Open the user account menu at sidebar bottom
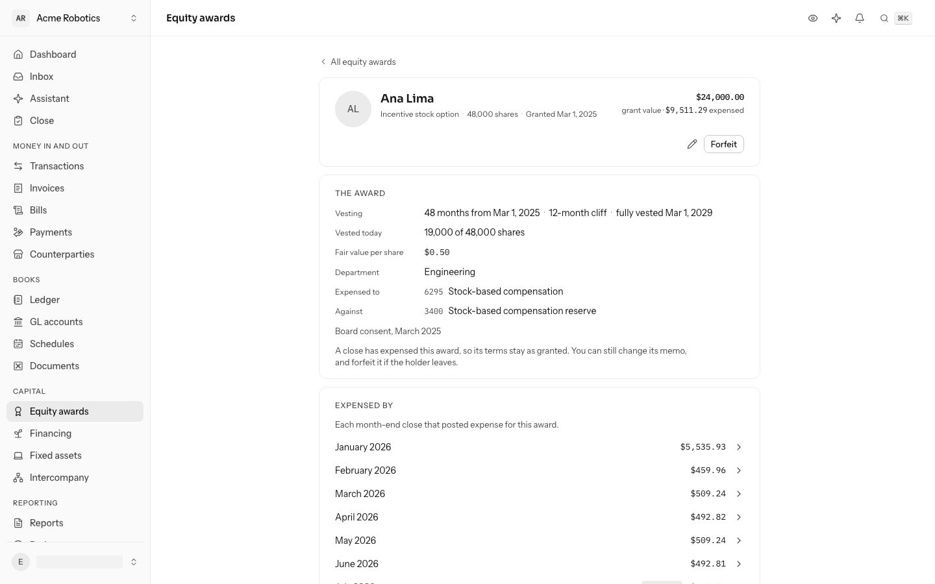 tap(75, 562)
